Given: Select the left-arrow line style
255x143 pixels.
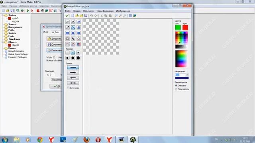Looking at the screenshot, I should pyautogui.click(x=73, y=78).
